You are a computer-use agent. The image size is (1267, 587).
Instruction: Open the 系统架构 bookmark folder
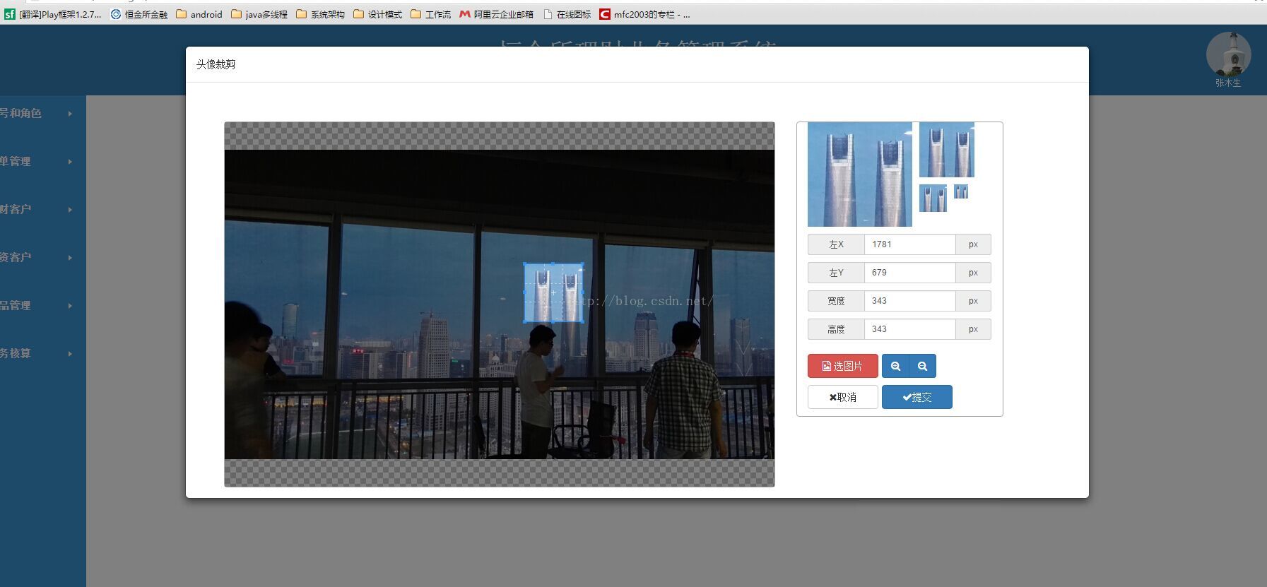point(321,14)
